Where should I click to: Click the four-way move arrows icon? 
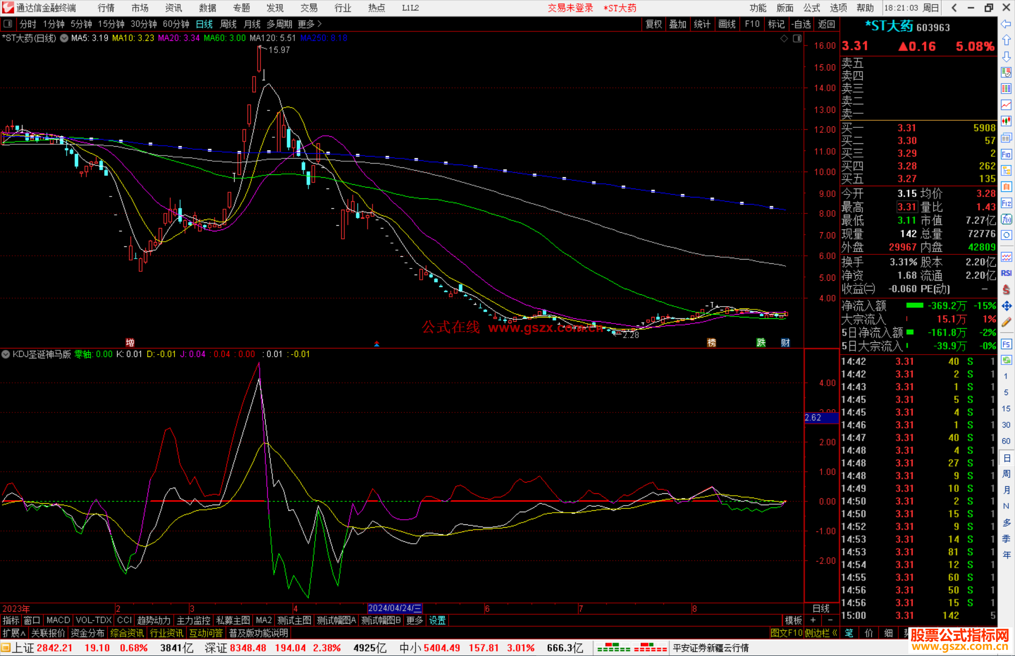[x=1006, y=306]
